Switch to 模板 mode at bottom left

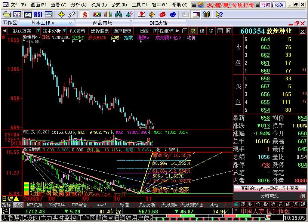point(18,205)
